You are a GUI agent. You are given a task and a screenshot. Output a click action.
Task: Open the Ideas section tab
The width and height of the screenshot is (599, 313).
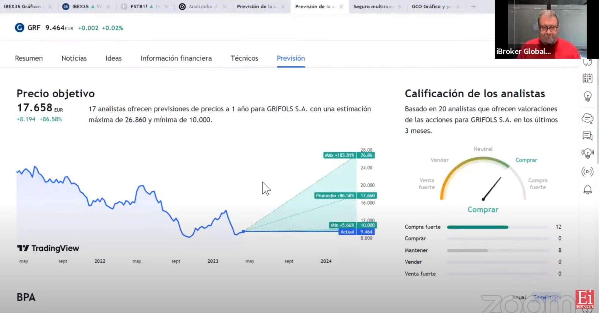coord(113,58)
